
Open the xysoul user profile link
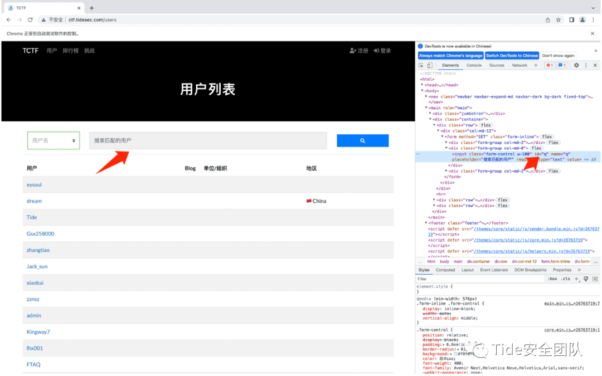(x=34, y=184)
